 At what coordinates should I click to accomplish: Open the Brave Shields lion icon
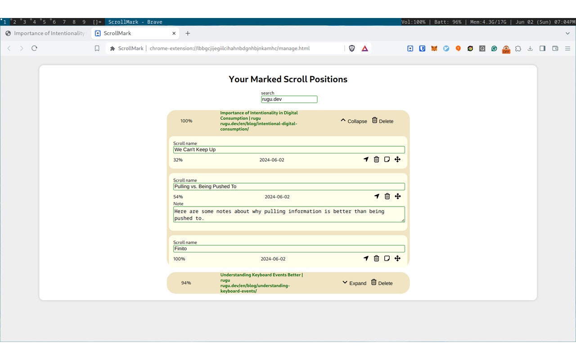point(352,48)
